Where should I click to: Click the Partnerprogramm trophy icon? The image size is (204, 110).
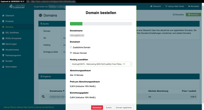point(3,55)
